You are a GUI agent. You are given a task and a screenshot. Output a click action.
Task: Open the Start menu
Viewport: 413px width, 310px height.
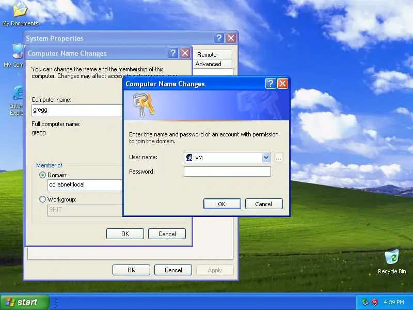pos(25,302)
